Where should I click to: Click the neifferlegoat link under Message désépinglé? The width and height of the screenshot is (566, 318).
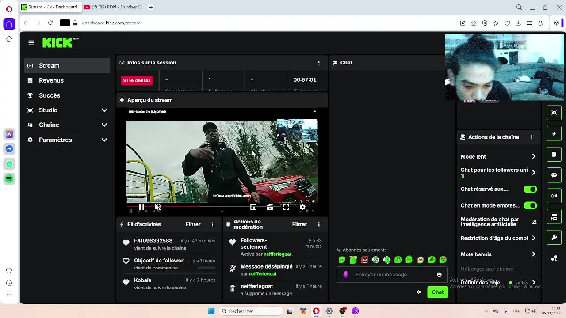click(263, 274)
